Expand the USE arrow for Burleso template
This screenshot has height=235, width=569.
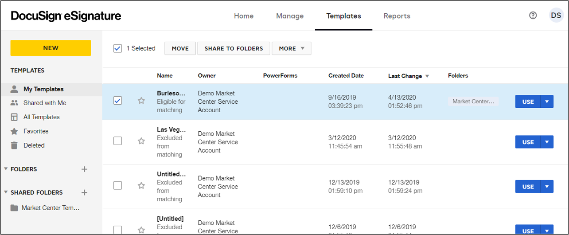547,102
